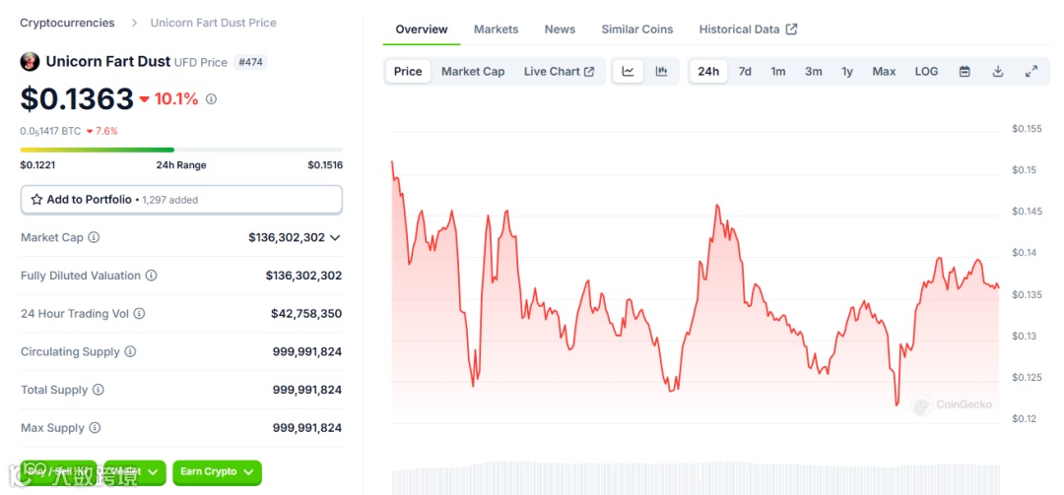Click the Fully Diluted Valuation $136,302,302 value
The width and height of the screenshot is (1064, 495).
click(303, 276)
